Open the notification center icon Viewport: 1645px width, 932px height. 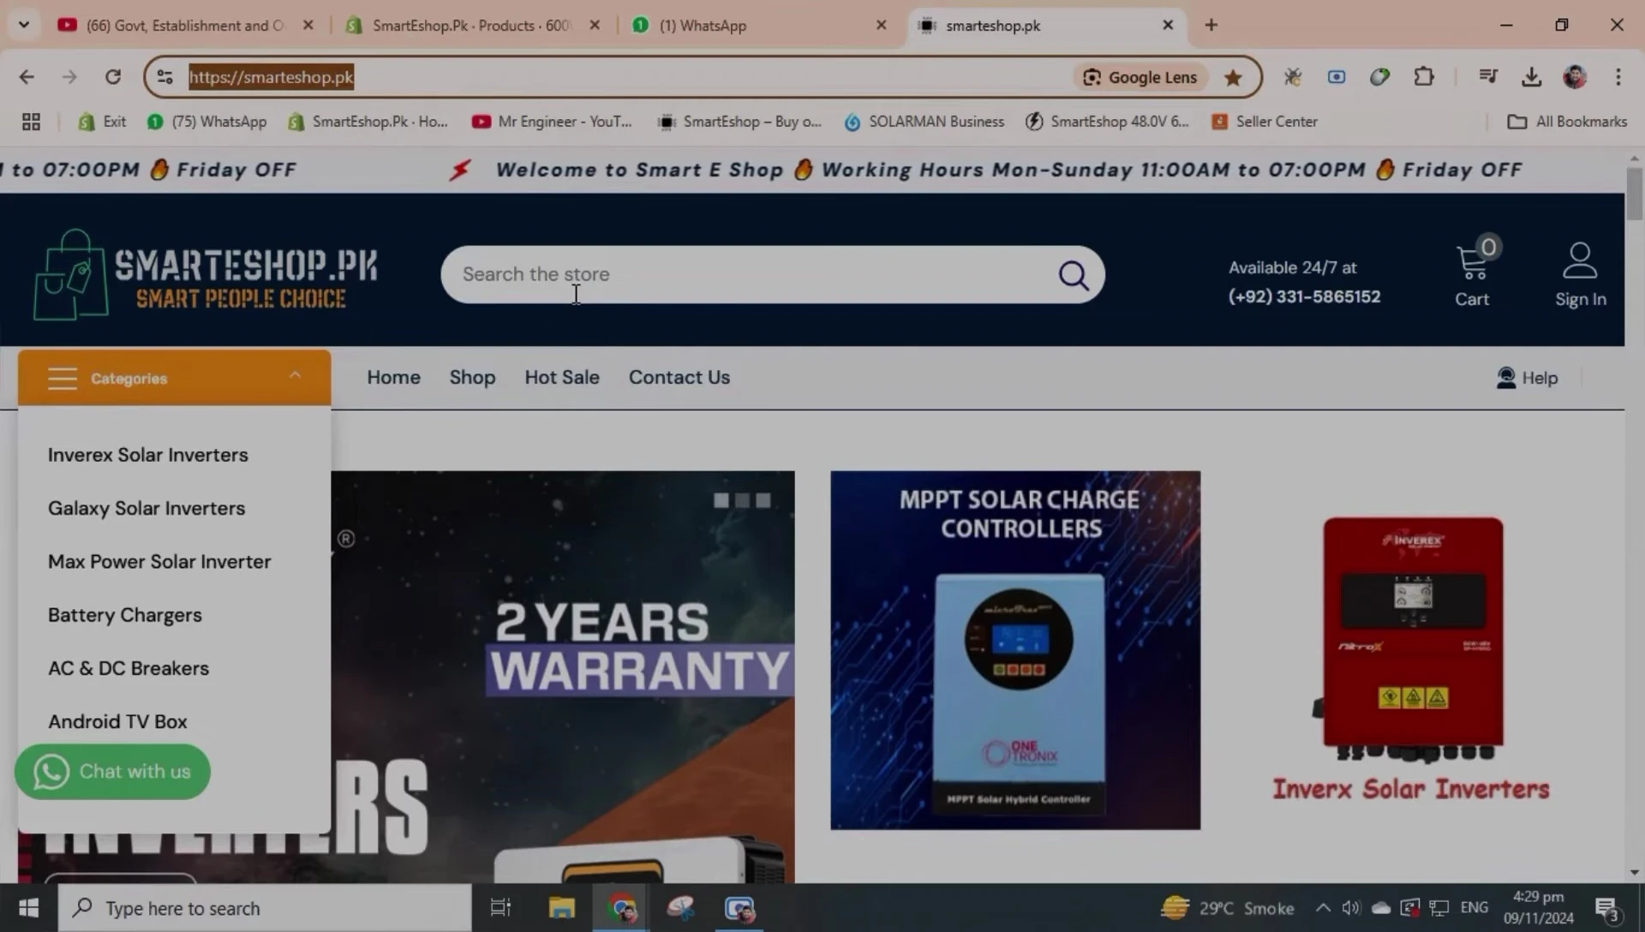coord(1606,909)
